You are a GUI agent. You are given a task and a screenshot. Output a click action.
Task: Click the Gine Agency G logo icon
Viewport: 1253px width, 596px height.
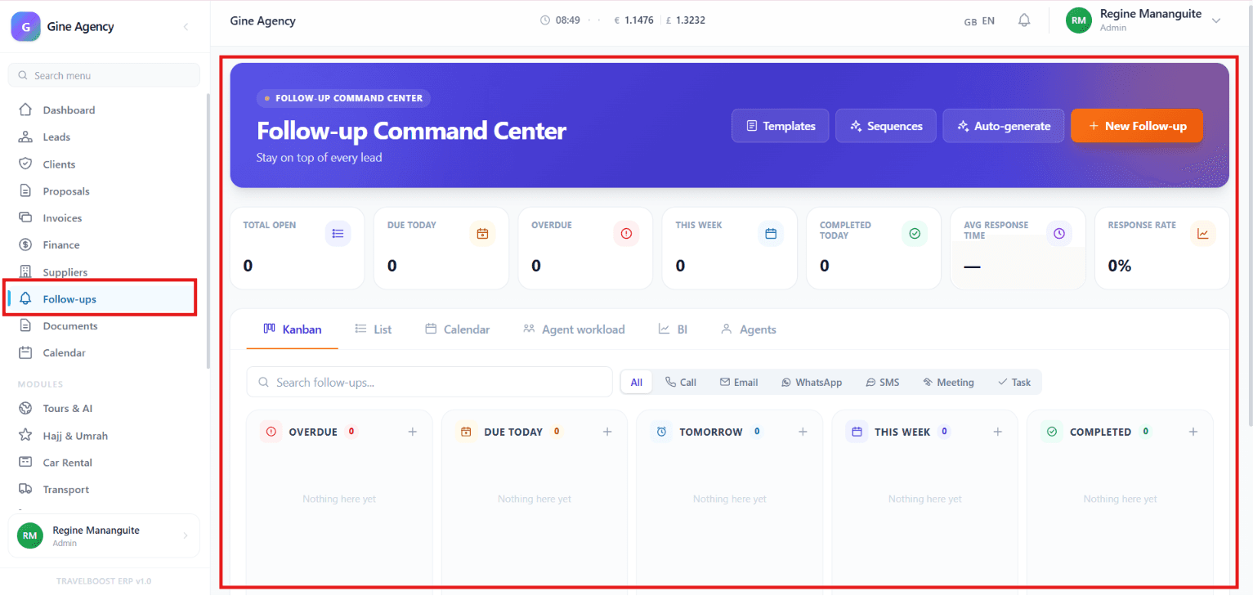coord(25,26)
